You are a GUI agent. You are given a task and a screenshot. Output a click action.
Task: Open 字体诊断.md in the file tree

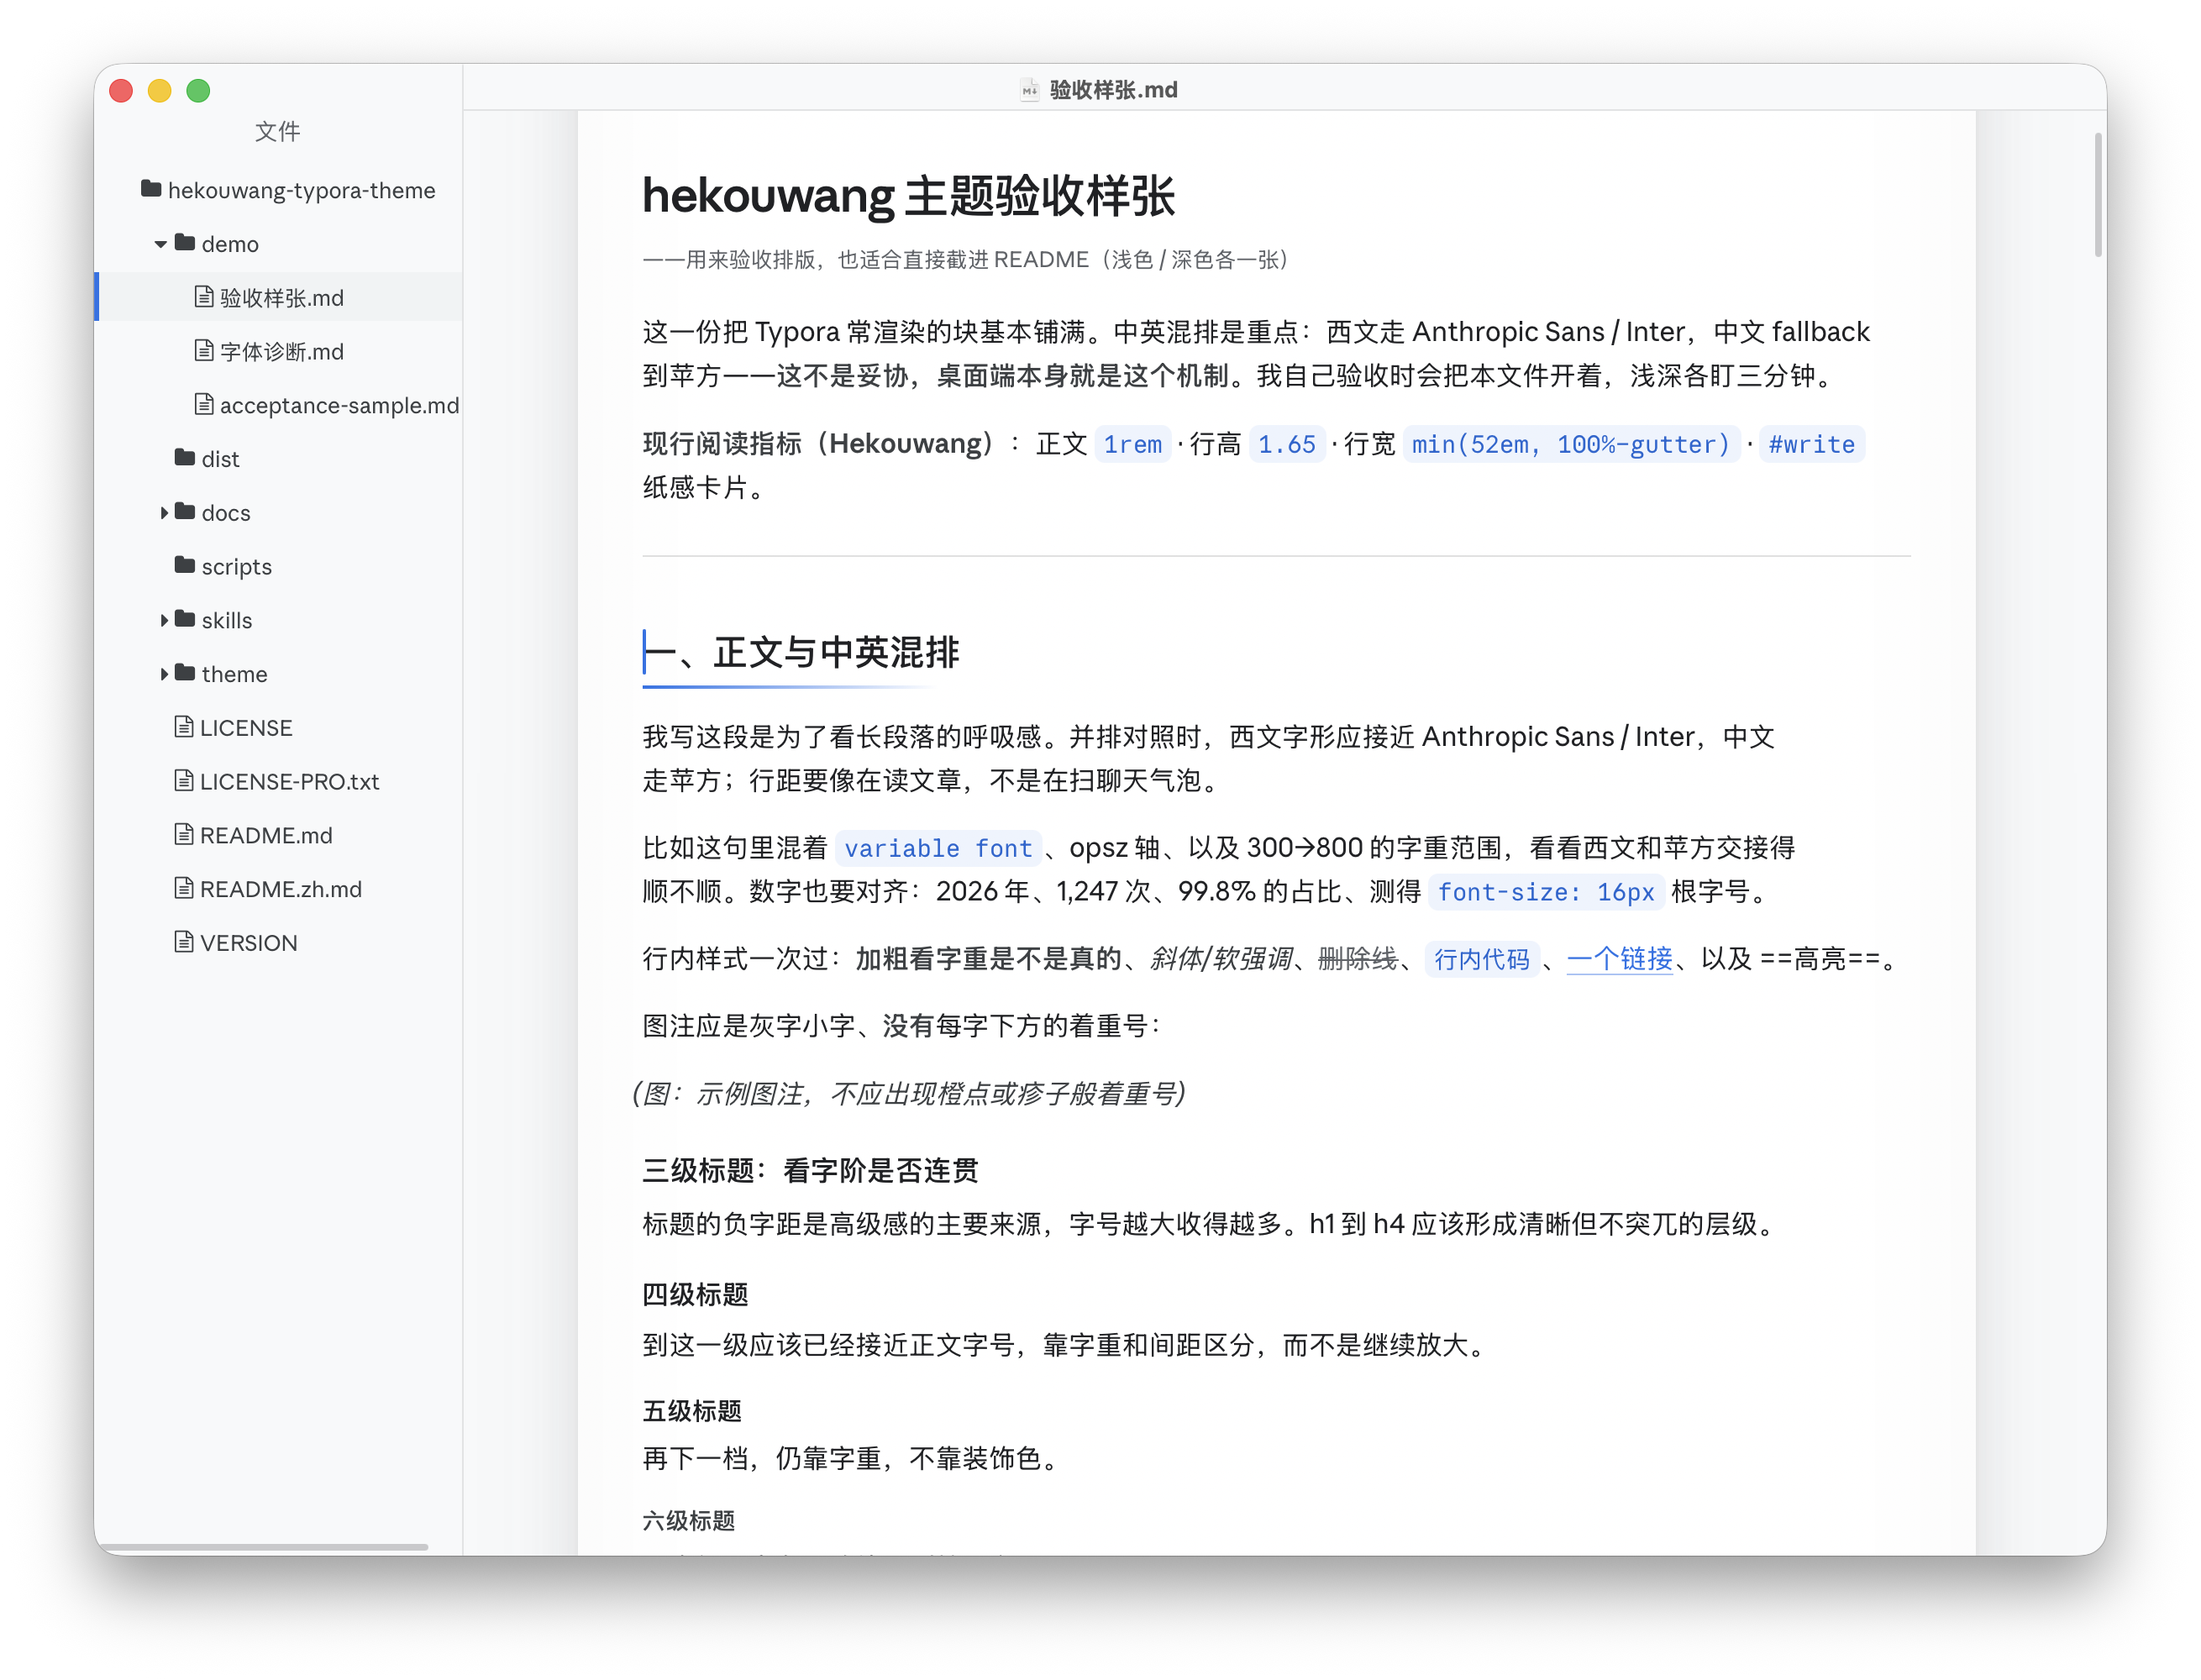282,352
